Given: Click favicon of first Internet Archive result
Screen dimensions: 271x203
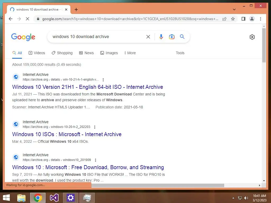Looking at the screenshot, I should coord(16,77).
